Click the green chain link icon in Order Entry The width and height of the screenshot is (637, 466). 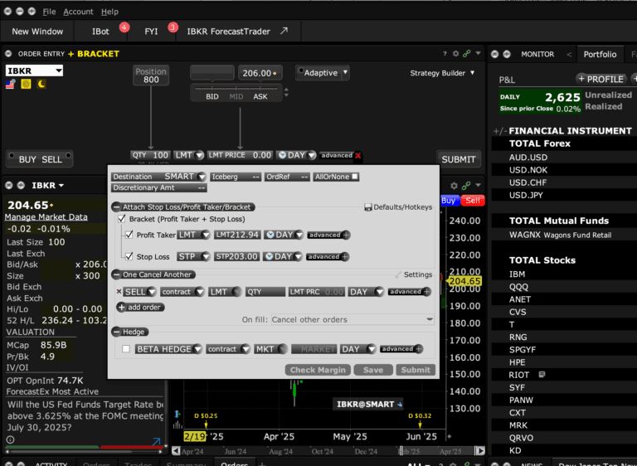[x=467, y=54]
